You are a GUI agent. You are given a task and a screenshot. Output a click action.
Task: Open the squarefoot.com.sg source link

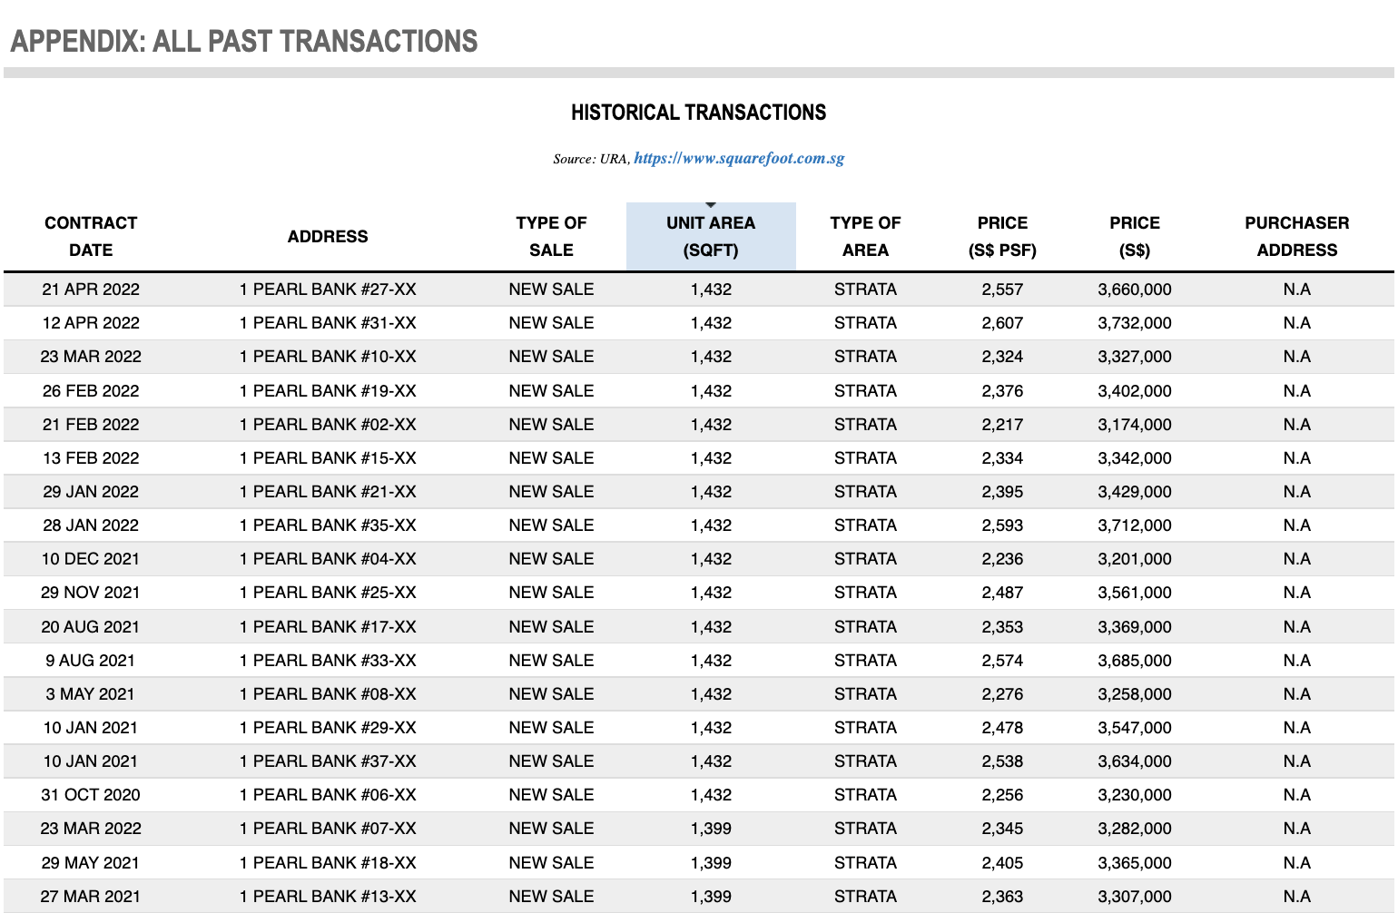click(x=739, y=158)
